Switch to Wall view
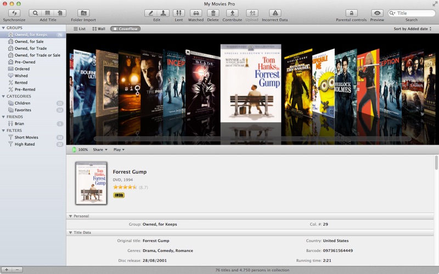The height and width of the screenshot is (274, 439). coord(99,28)
